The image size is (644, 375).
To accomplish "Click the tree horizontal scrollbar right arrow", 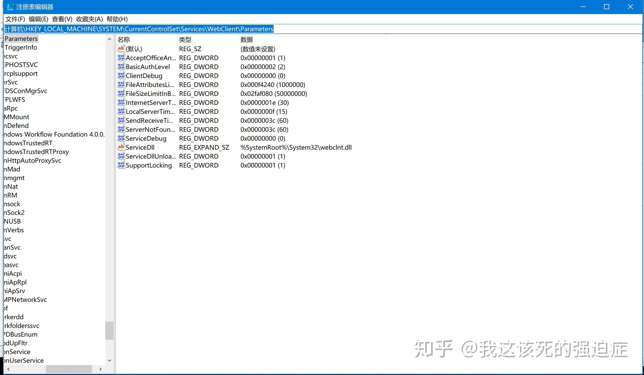I will coord(100,369).
